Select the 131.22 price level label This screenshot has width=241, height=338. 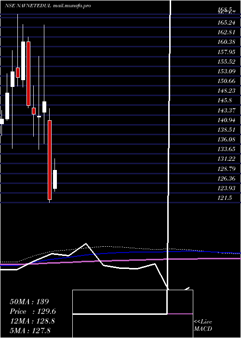tap(226, 159)
